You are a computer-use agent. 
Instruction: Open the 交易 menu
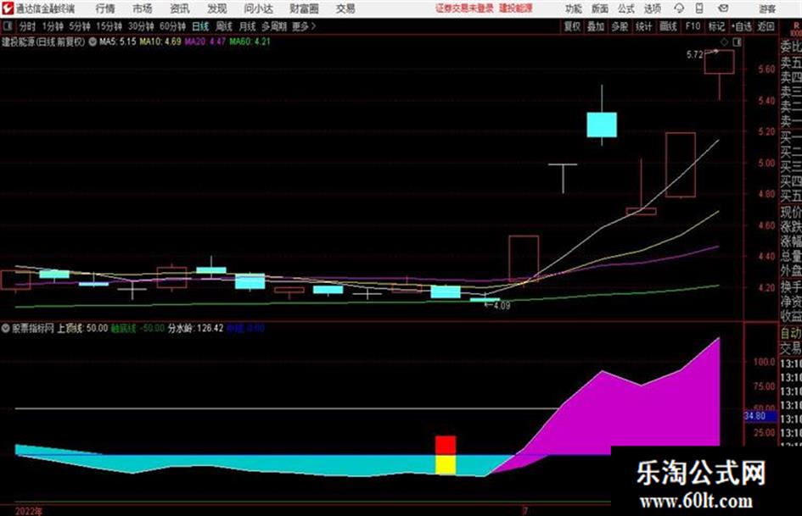click(345, 8)
